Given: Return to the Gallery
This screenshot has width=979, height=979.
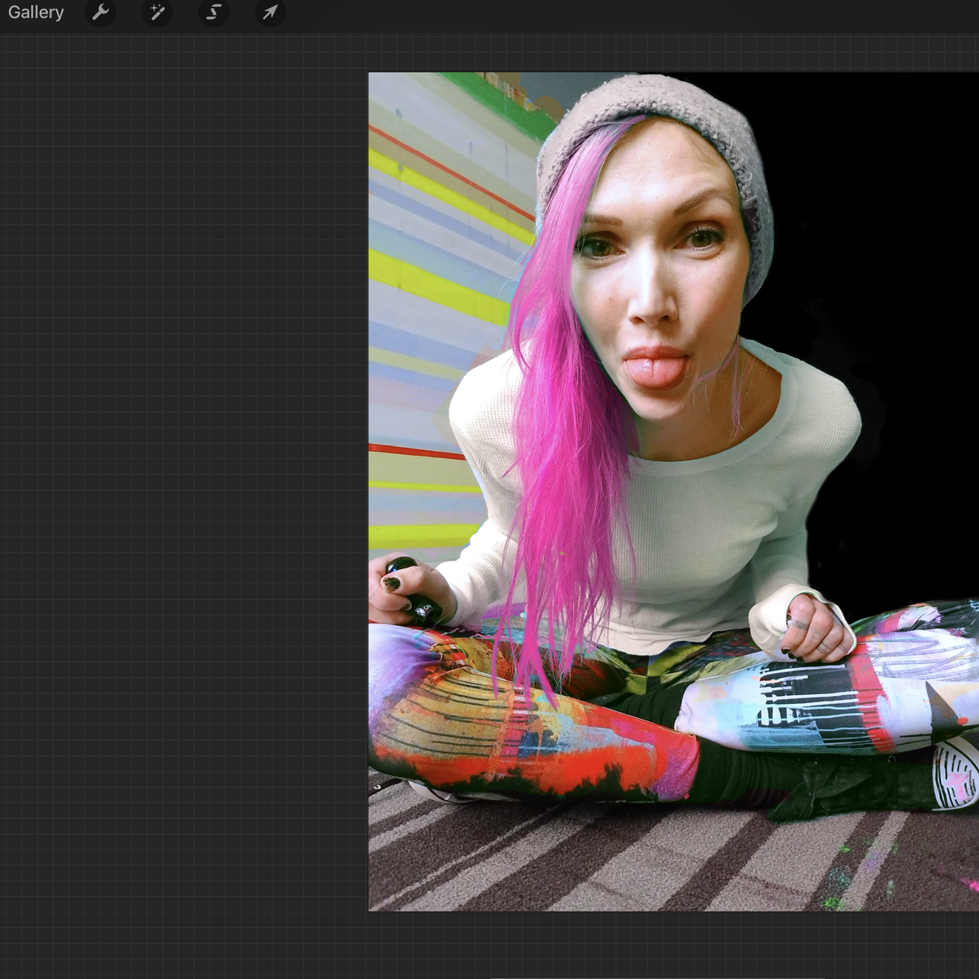Looking at the screenshot, I should click(36, 13).
